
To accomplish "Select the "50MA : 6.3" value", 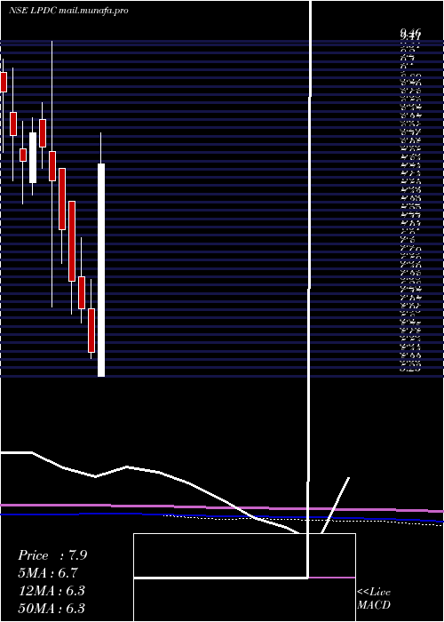I will point(52,609).
